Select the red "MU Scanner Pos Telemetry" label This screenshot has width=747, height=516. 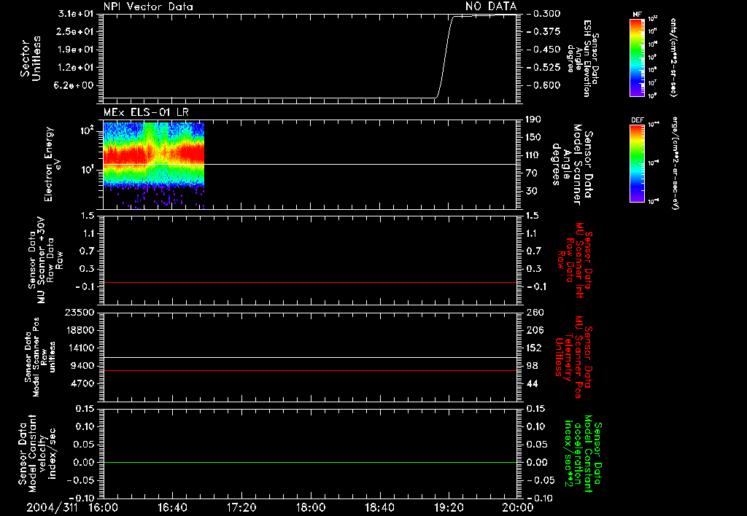point(573,357)
